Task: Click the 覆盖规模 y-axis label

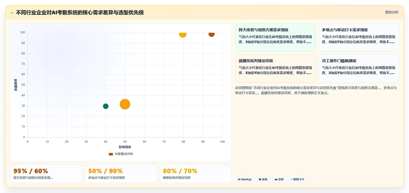Action: click(16, 85)
